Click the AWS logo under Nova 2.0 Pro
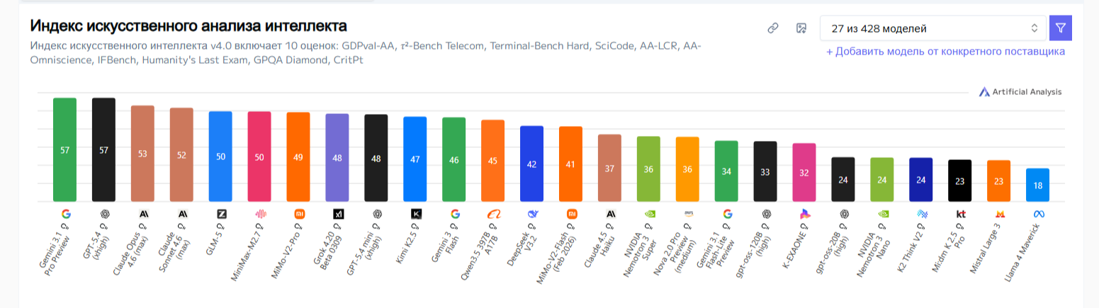Screen dimensions: 1099x308 pos(687,213)
